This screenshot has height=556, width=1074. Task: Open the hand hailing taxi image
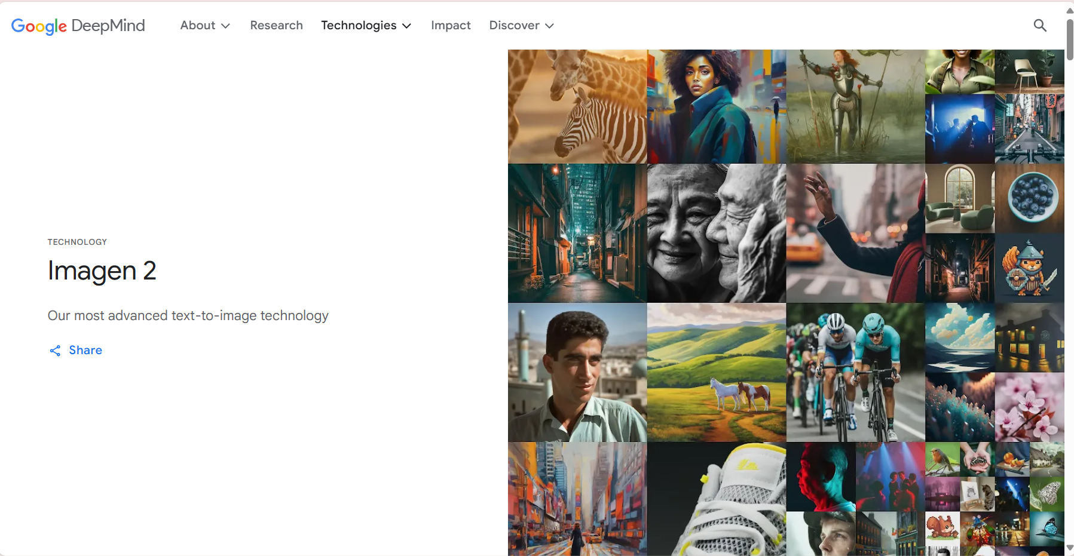(856, 234)
